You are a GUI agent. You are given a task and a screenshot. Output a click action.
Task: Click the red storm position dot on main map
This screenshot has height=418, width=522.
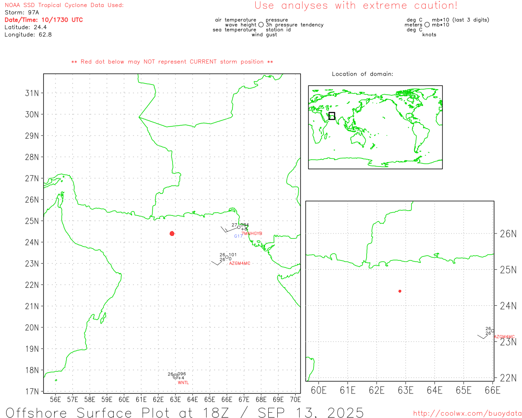pos(172,233)
